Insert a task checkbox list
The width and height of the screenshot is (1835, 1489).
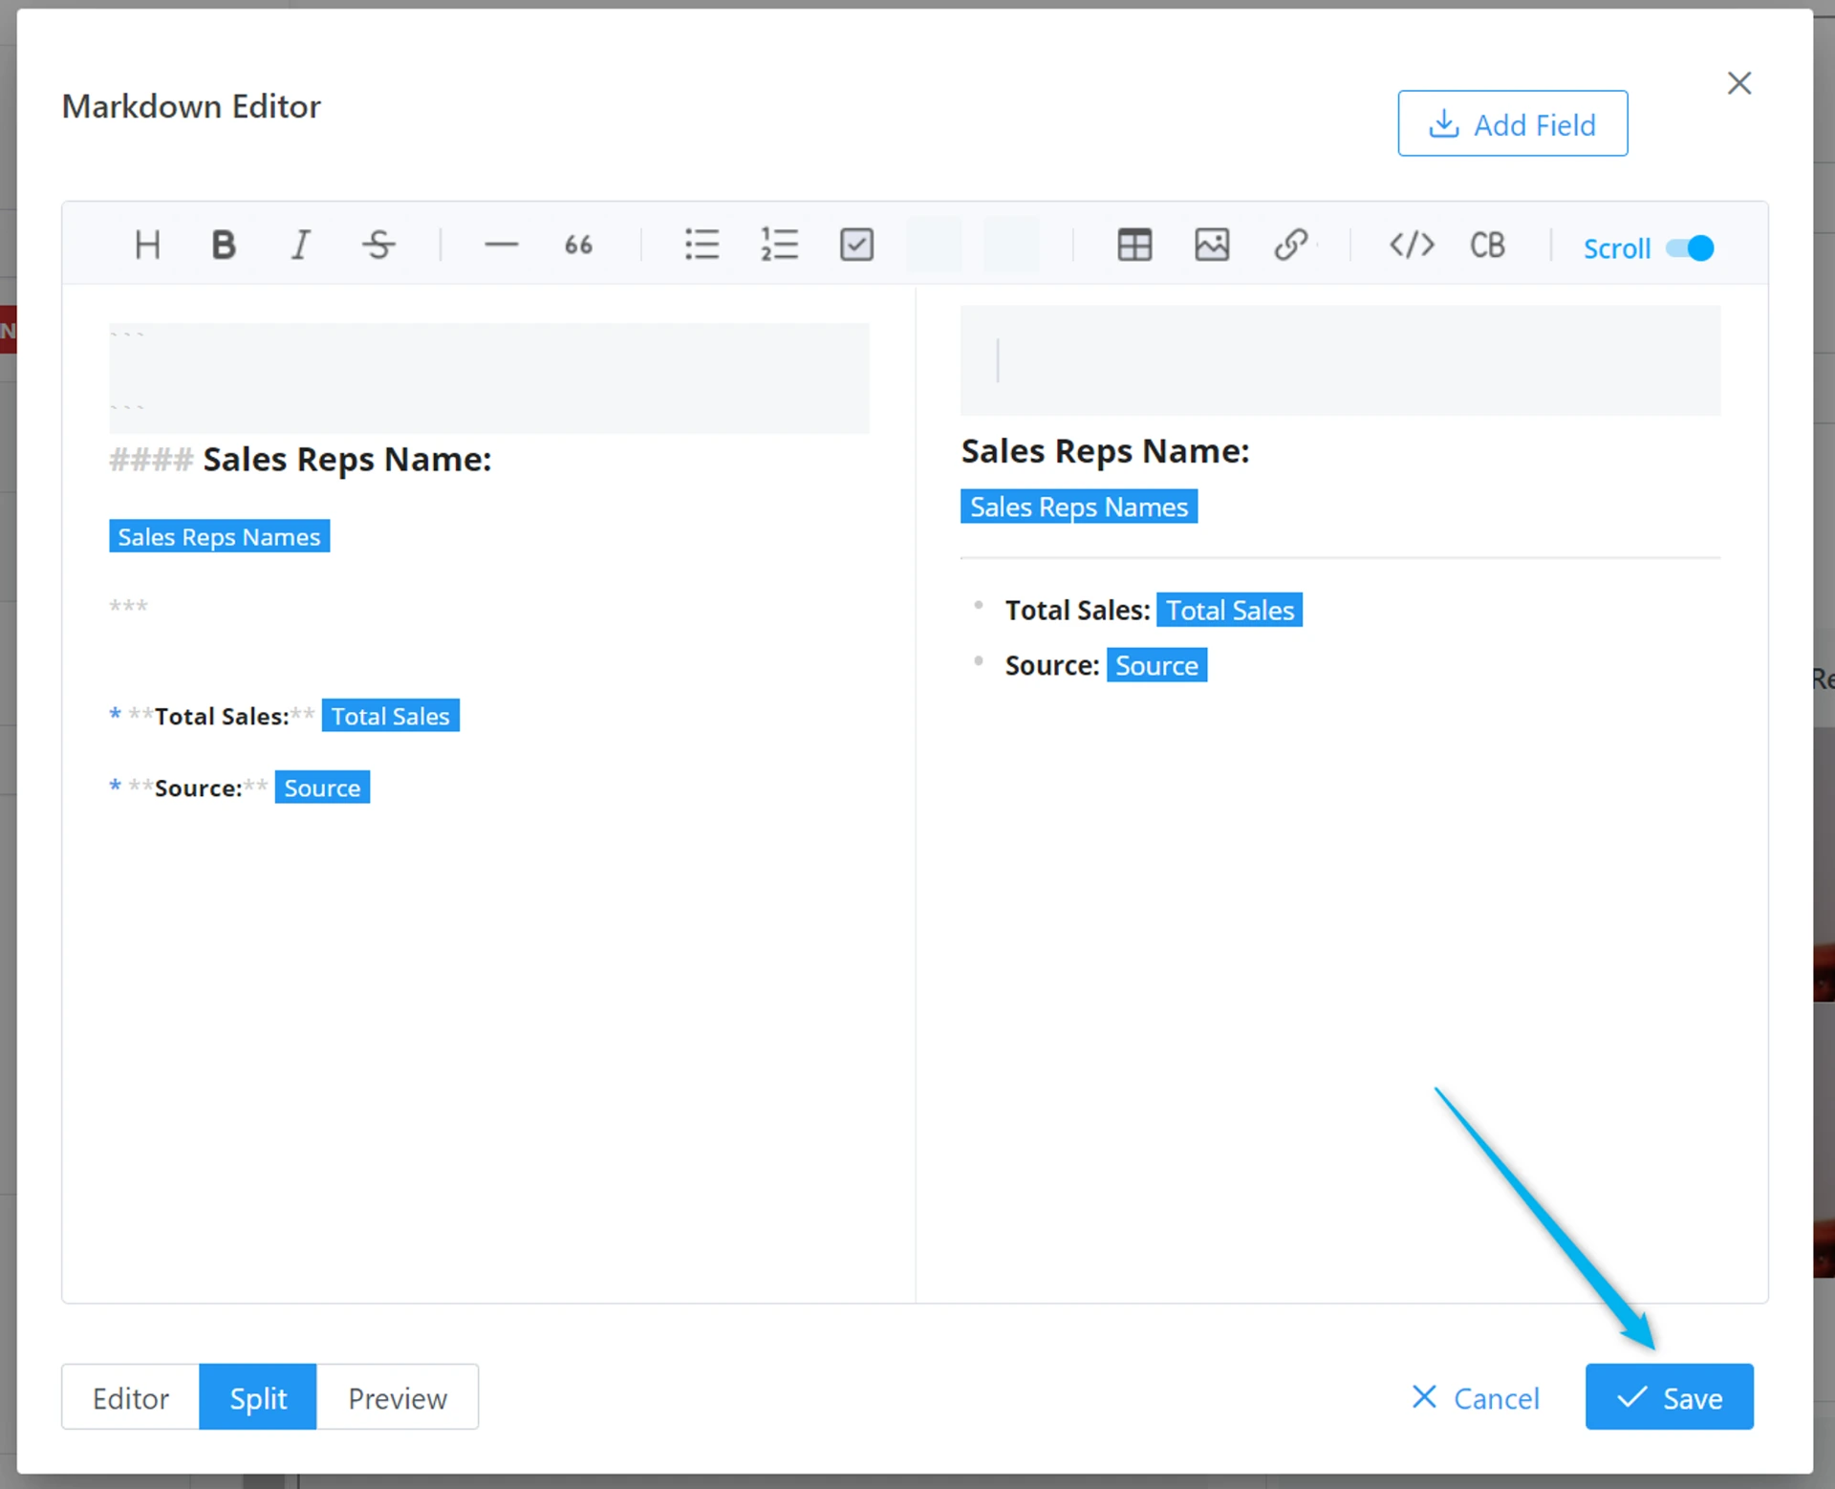click(856, 246)
